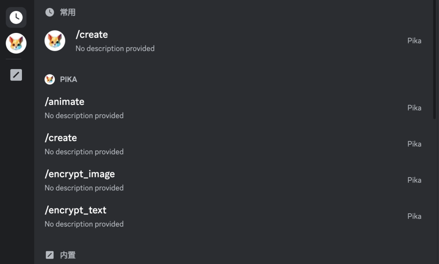Click the clock icon in the sidebar
Viewport: 439px width, 264px height.
pos(16,17)
